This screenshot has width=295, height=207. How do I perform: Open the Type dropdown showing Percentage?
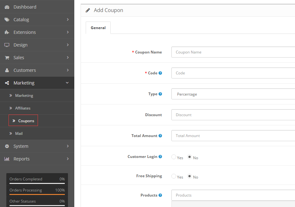click(233, 94)
